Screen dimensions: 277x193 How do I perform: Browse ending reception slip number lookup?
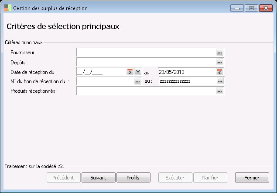[x=220, y=82]
